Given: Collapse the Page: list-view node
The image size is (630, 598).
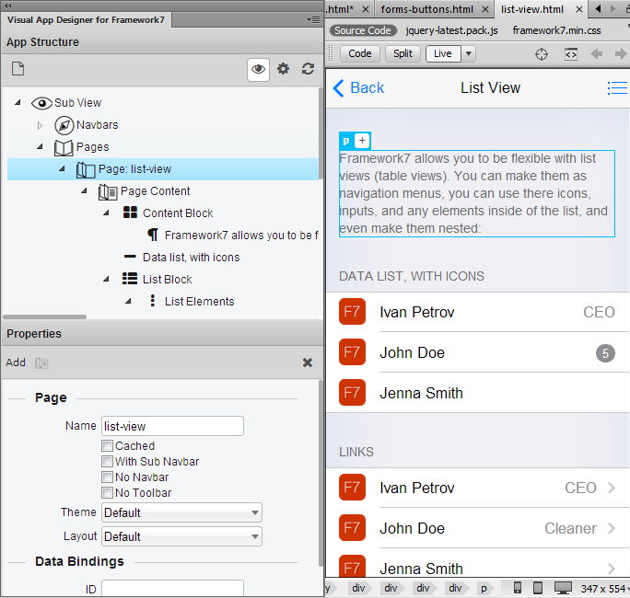Looking at the screenshot, I should pos(62,169).
